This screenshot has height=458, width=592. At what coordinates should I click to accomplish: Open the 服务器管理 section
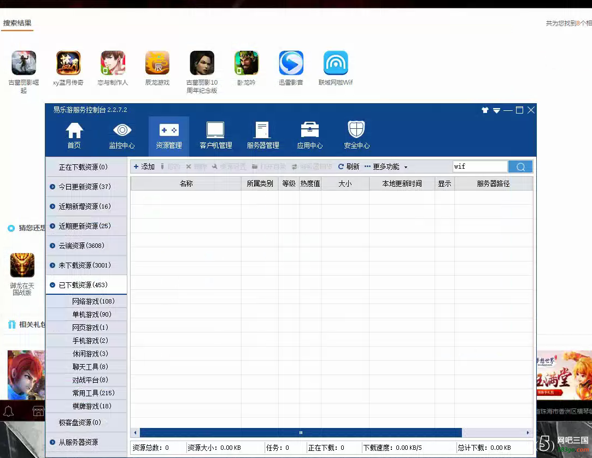pos(263,136)
